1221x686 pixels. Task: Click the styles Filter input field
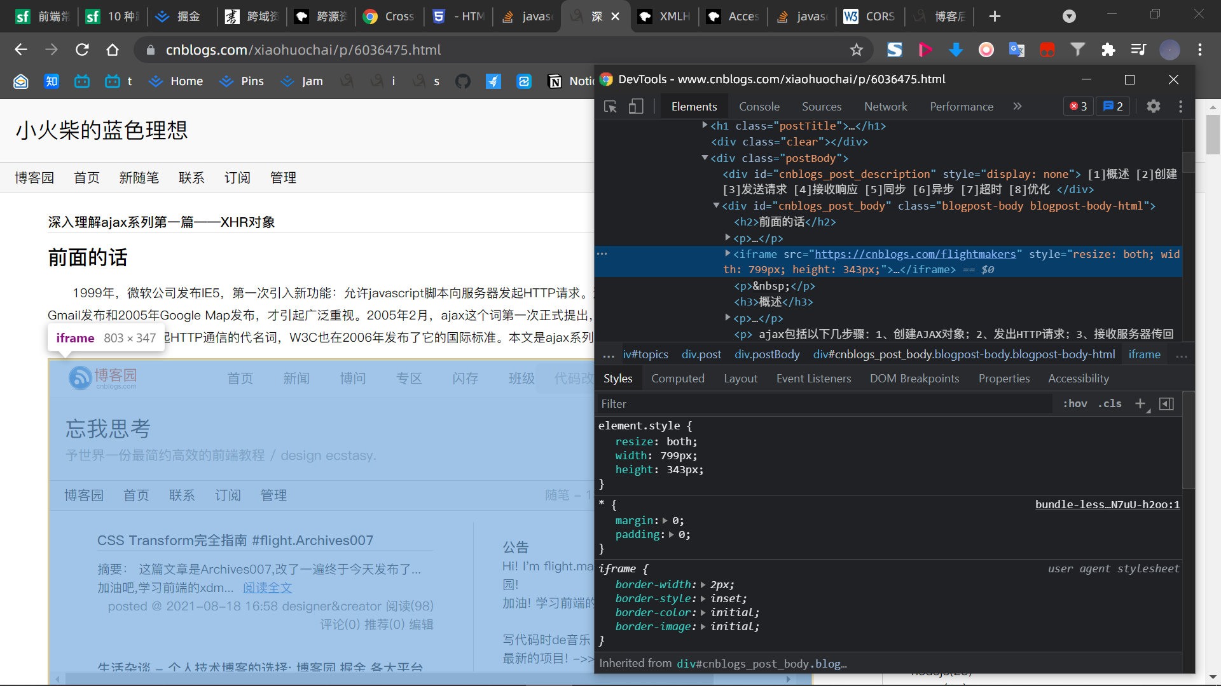click(824, 404)
